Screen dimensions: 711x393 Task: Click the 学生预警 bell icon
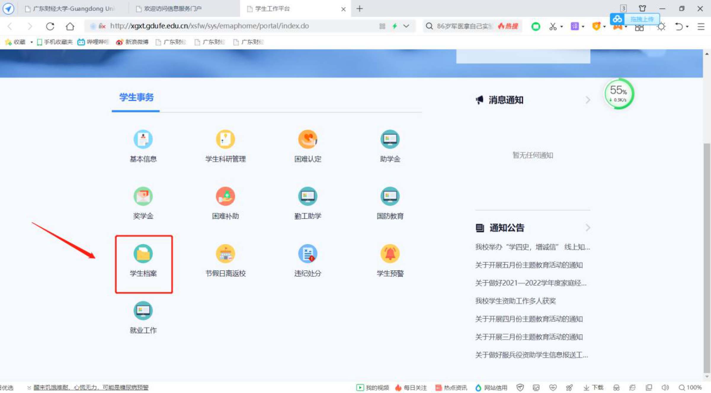(x=390, y=254)
